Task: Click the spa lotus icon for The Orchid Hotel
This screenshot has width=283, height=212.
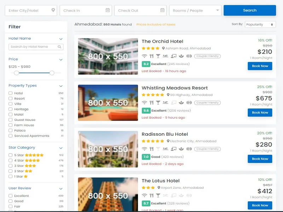Action: [x=181, y=56]
